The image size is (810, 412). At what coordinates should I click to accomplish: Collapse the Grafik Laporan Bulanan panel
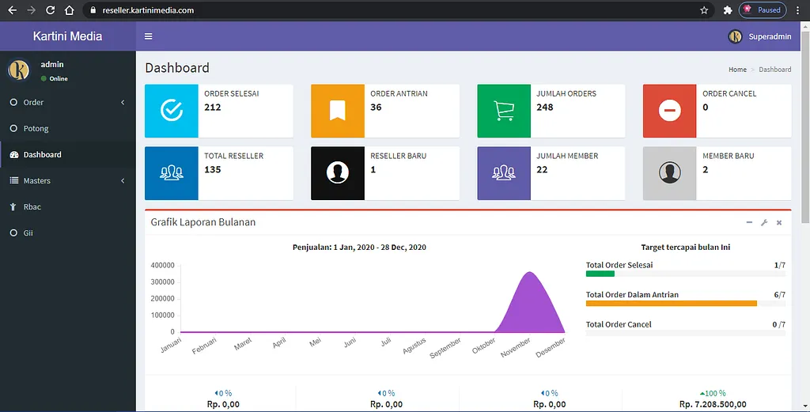(749, 223)
